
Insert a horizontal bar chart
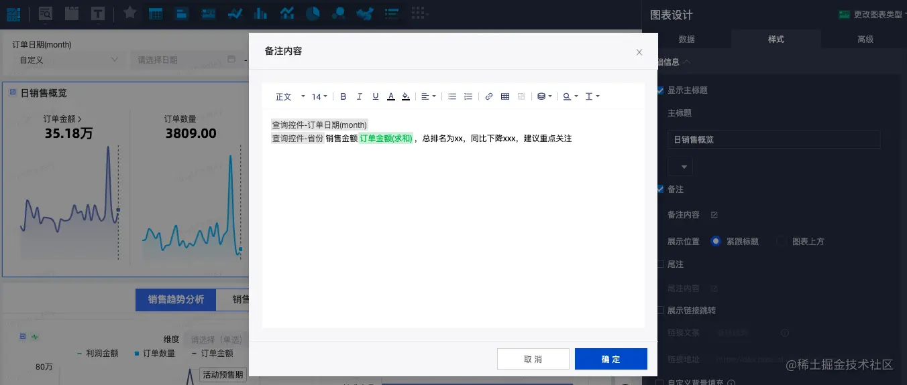tap(182, 13)
